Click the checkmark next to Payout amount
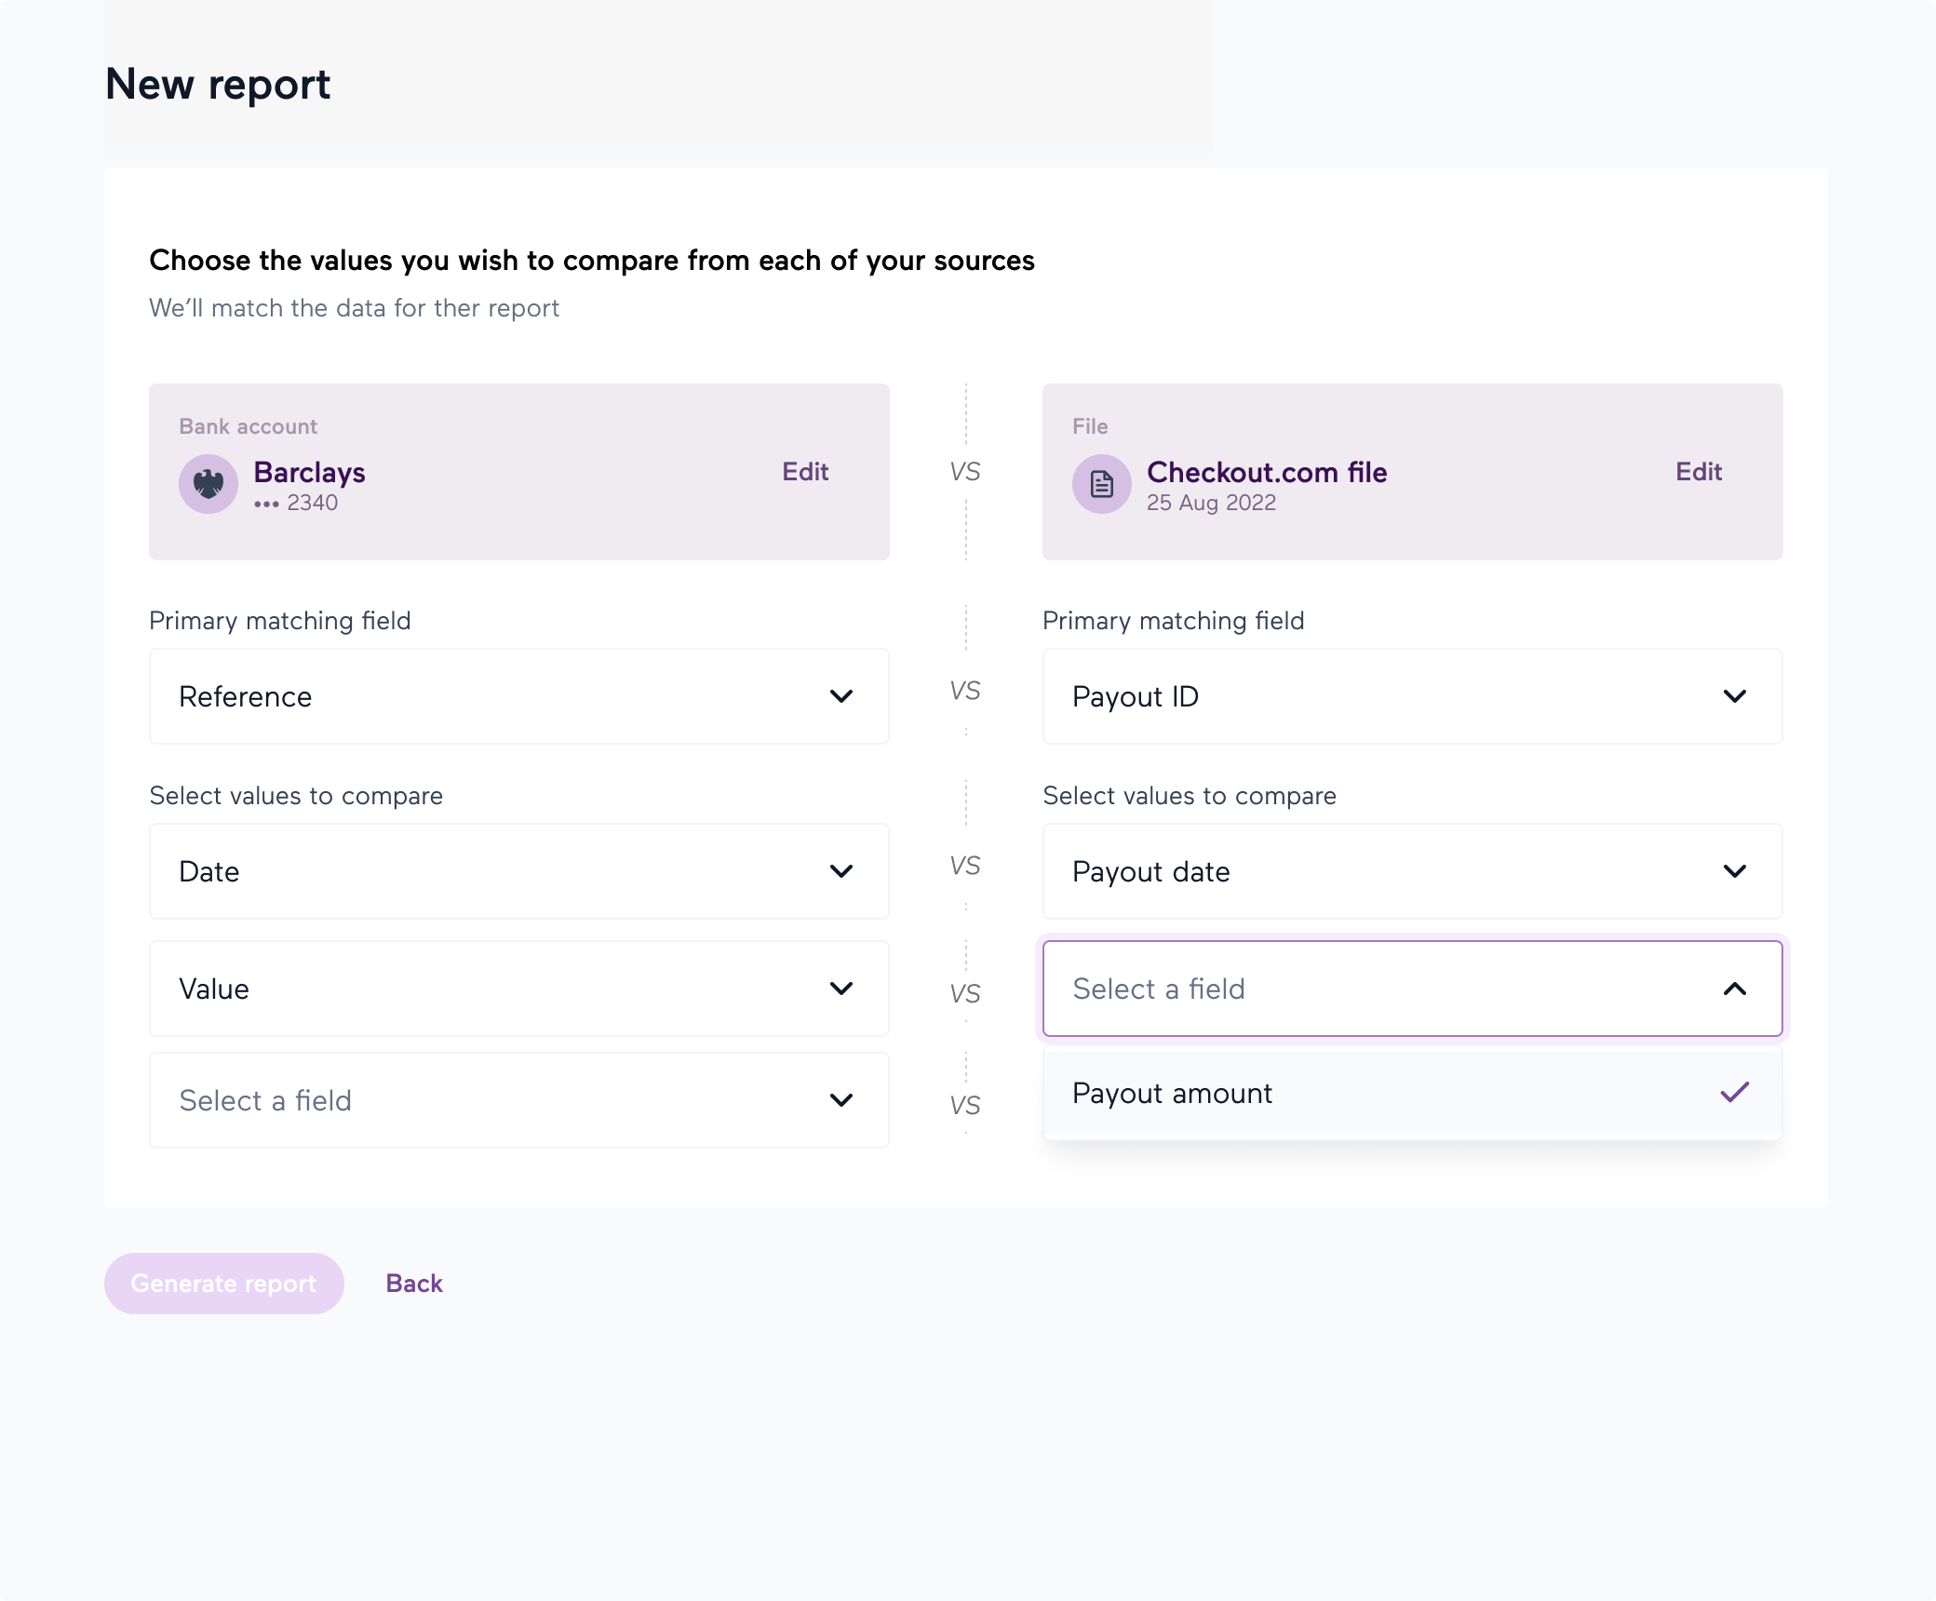The width and height of the screenshot is (1936, 1601). pyautogui.click(x=1734, y=1092)
